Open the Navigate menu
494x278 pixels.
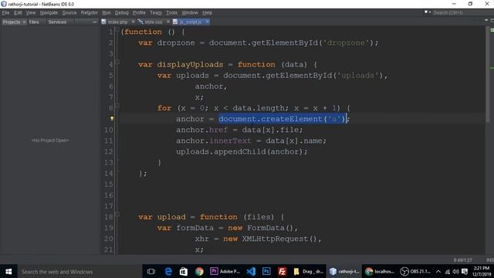[49, 12]
